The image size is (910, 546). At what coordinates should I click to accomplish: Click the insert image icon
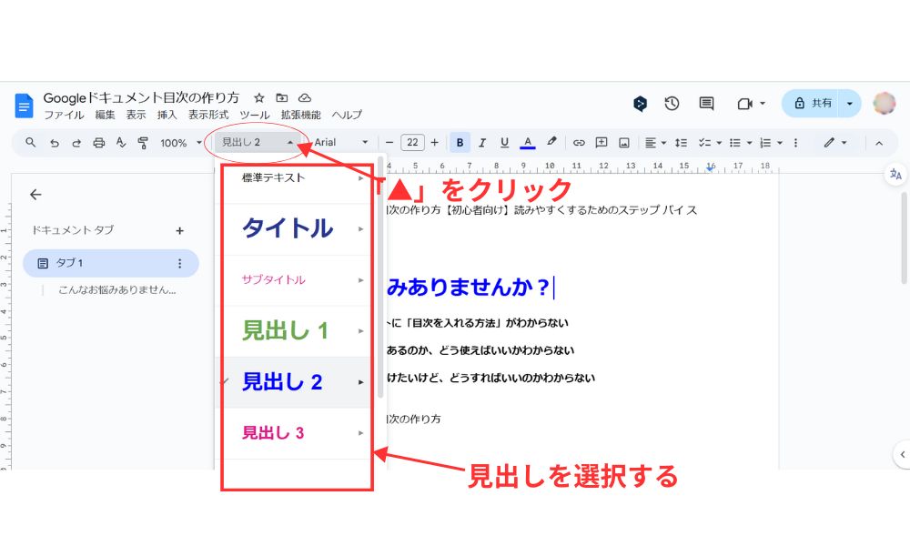[624, 143]
